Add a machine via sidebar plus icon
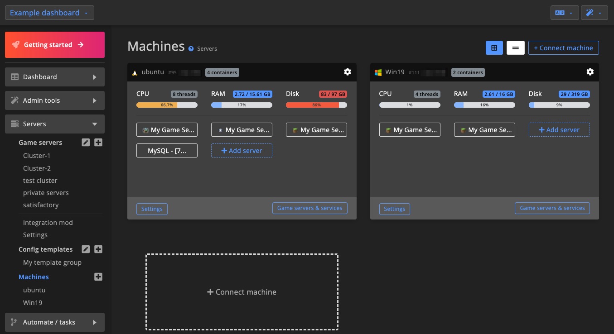 [98, 277]
